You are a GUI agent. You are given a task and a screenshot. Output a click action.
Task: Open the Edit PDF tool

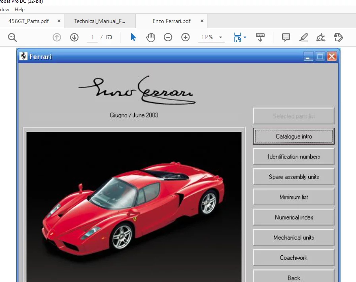pyautogui.click(x=338, y=37)
